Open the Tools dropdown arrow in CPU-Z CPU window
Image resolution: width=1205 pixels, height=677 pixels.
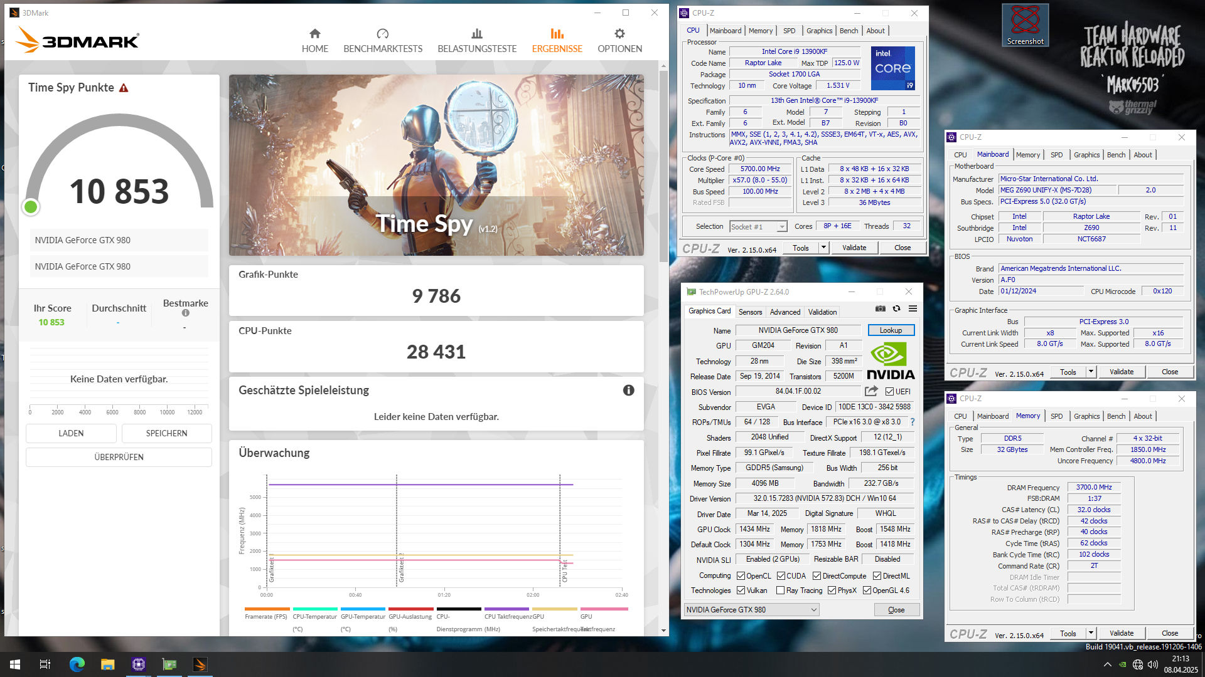(x=823, y=248)
